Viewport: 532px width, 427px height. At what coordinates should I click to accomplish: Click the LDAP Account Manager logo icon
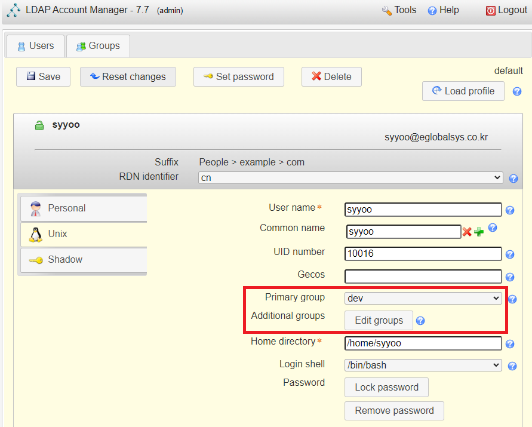tap(13, 10)
